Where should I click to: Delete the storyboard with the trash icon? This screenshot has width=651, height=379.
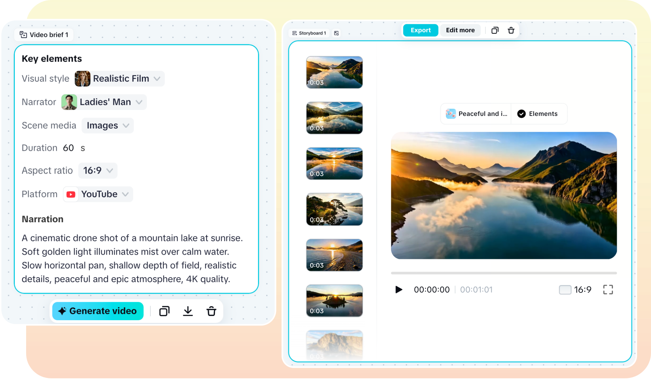pos(511,30)
